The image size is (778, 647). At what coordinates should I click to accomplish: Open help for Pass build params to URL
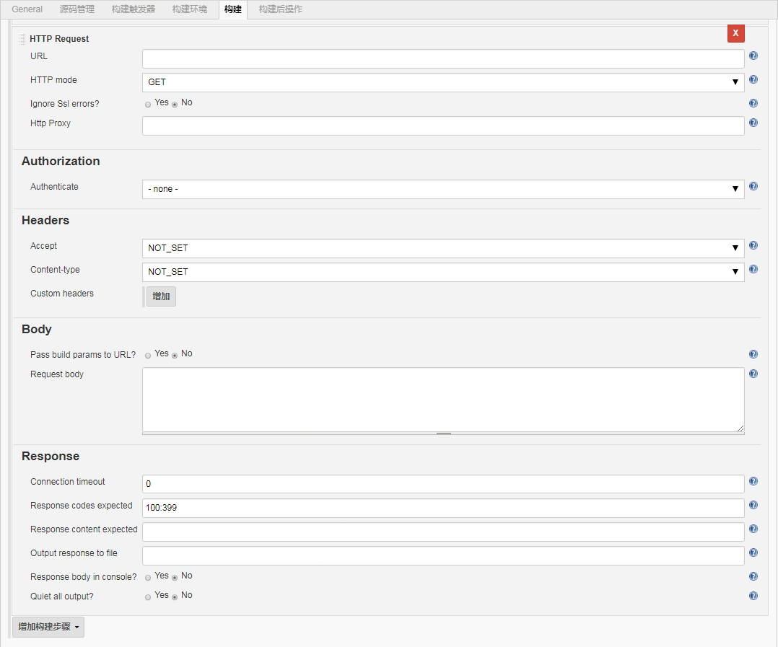point(753,354)
